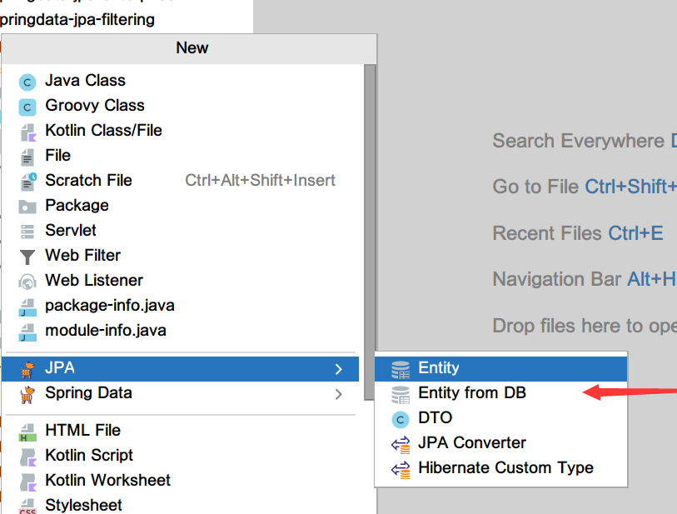The image size is (677, 514).
Task: Open the Spring Data submenu
Action: pos(88,393)
